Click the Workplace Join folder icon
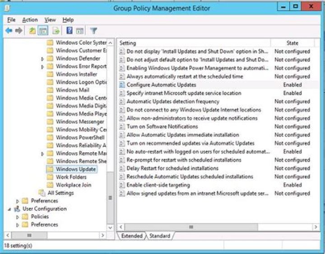The height and width of the screenshot is (254, 325). click(x=50, y=185)
